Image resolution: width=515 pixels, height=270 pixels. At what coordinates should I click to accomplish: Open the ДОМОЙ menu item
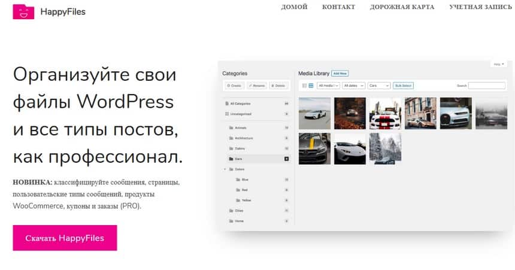click(x=294, y=7)
